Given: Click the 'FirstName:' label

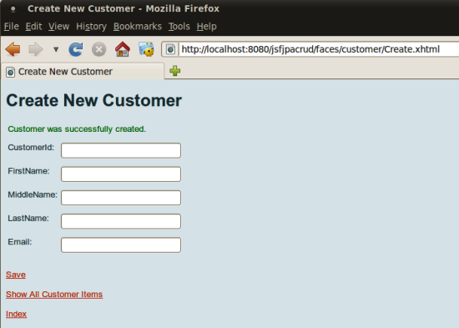Looking at the screenshot, I should click(28, 171).
